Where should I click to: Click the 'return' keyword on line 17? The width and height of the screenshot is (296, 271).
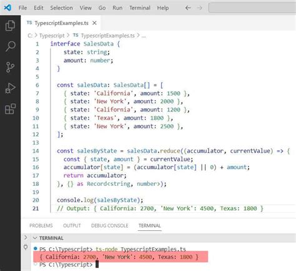(74, 176)
